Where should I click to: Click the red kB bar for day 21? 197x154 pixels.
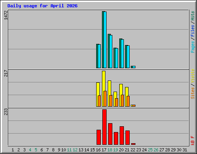[127, 137]
